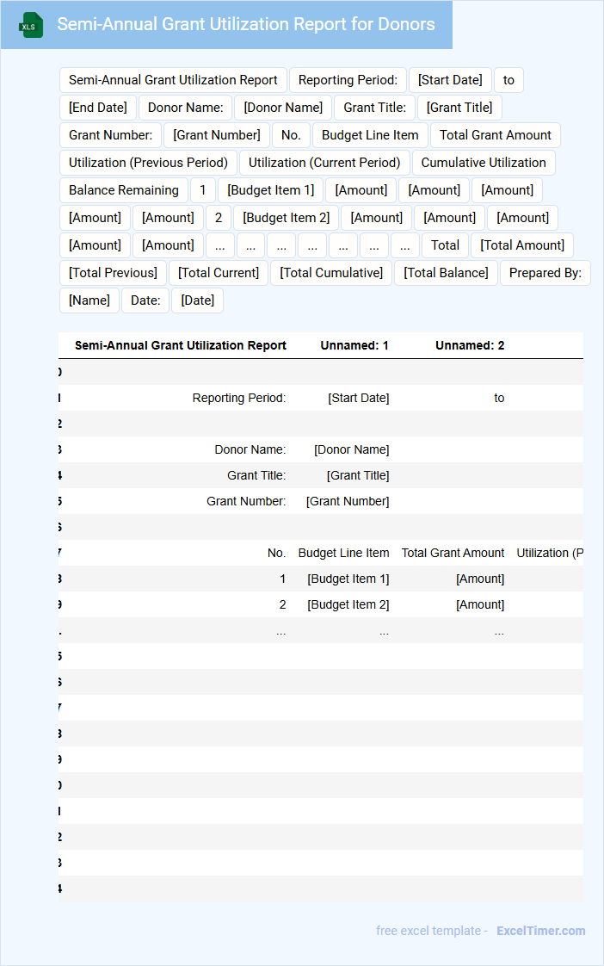
Task: Select the '[Amount]' cell in Budget Item 2 row
Action: coord(480,605)
